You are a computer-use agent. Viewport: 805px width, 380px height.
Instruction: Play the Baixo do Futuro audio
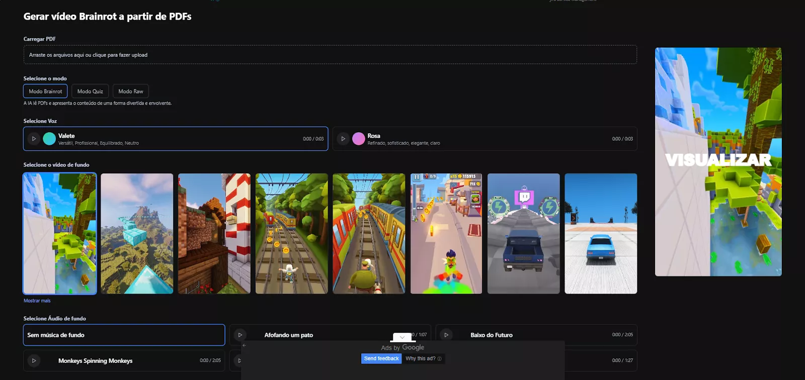pos(446,335)
